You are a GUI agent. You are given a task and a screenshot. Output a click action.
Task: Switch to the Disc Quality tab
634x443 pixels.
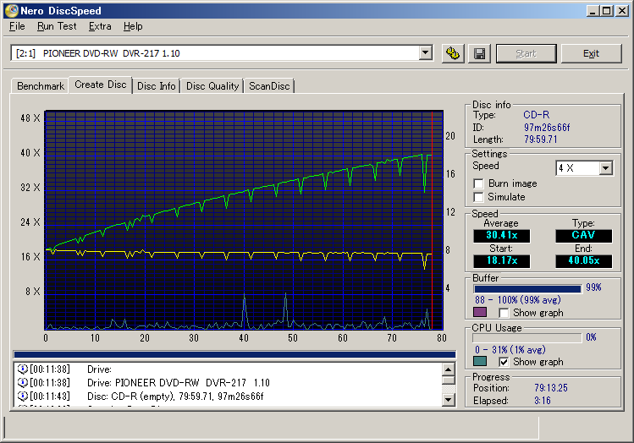coord(212,86)
